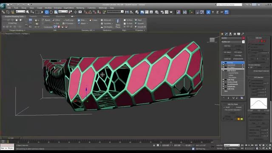The image size is (272, 153).
Task: Click the Unlink Selection tool
Action: point(8,12)
